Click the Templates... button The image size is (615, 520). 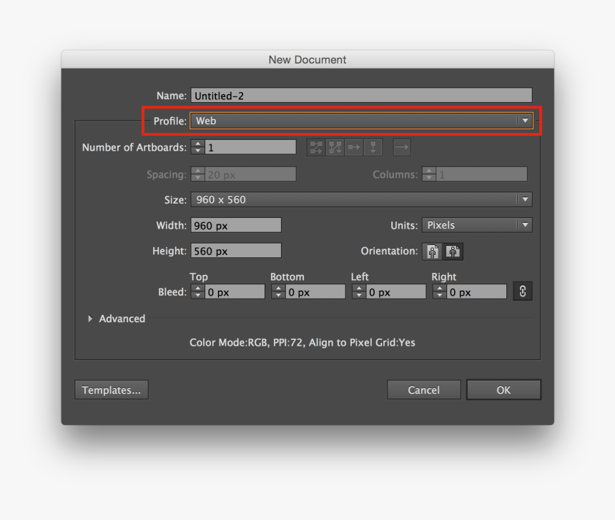(x=112, y=390)
